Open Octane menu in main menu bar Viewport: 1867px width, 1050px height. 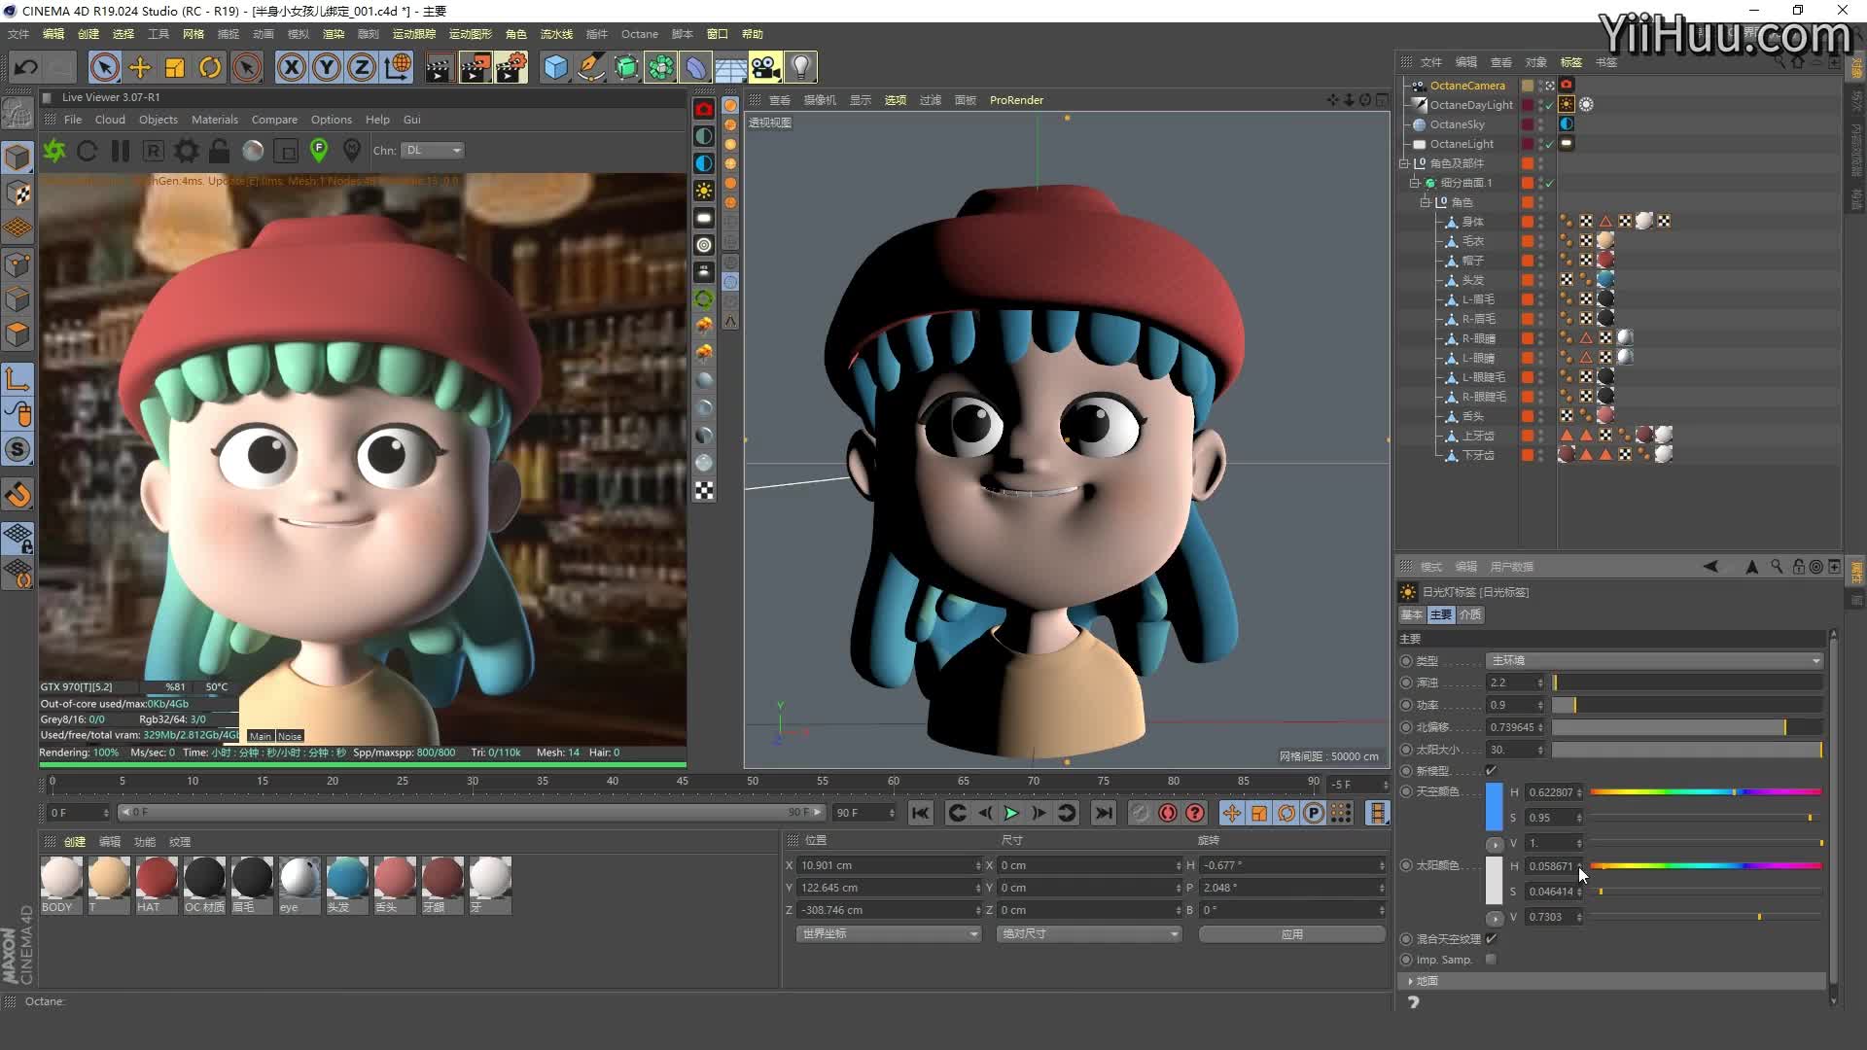640,34
